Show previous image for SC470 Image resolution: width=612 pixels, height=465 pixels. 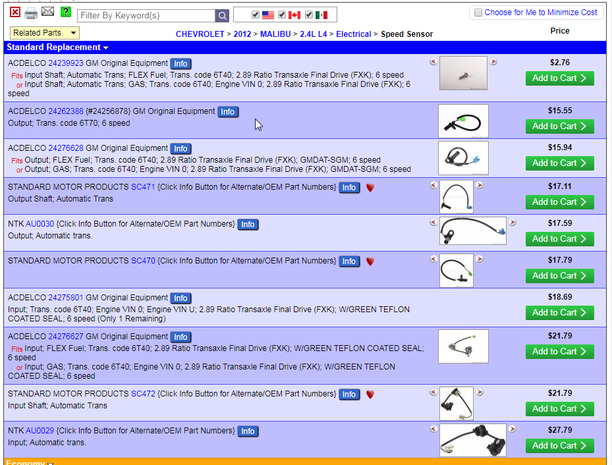tap(433, 259)
